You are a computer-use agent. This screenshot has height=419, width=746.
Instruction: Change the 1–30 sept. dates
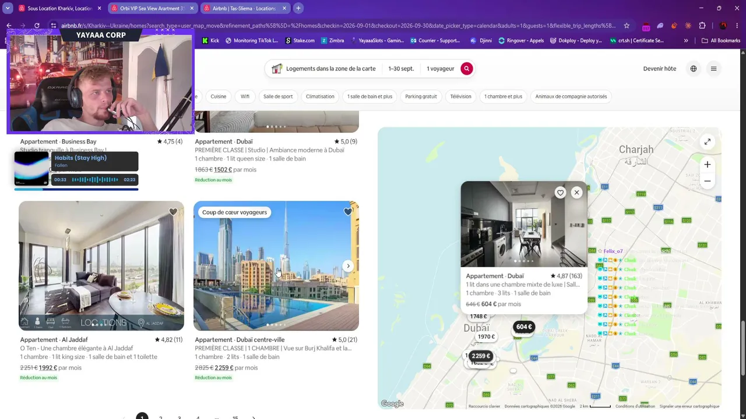coord(401,69)
